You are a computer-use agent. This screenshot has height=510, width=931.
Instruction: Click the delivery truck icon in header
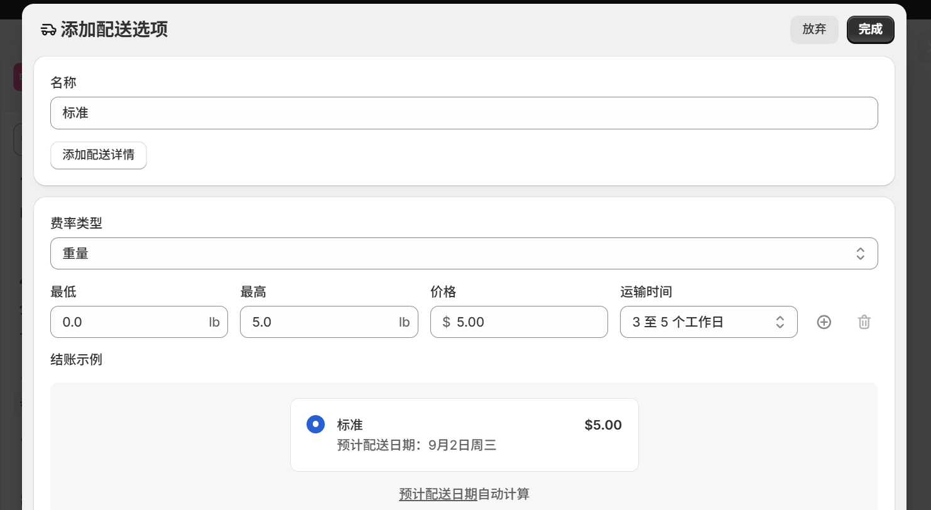tap(48, 30)
